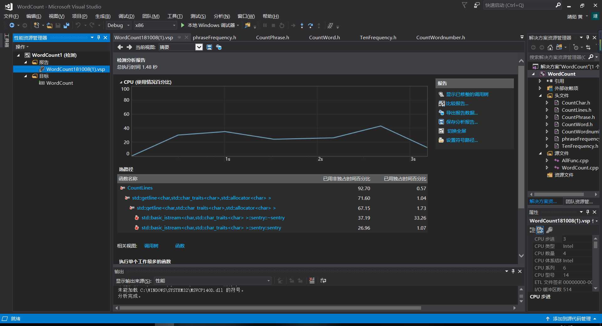Click the report navigate forward arrow
Image resolution: width=602 pixels, height=326 pixels.
coord(129,47)
